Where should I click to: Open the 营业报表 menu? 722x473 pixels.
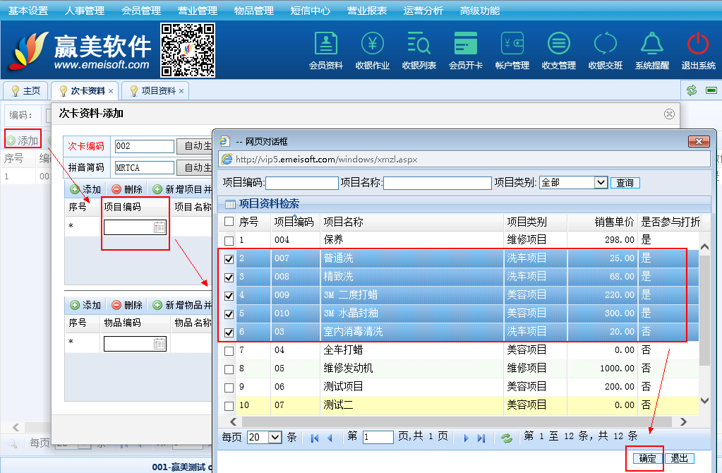(366, 11)
